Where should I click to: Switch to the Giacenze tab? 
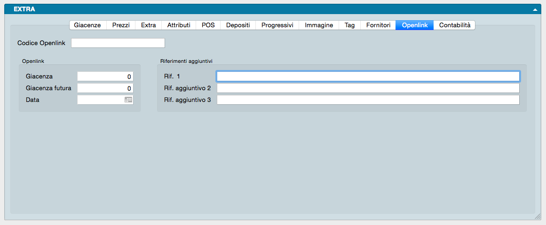tap(87, 25)
